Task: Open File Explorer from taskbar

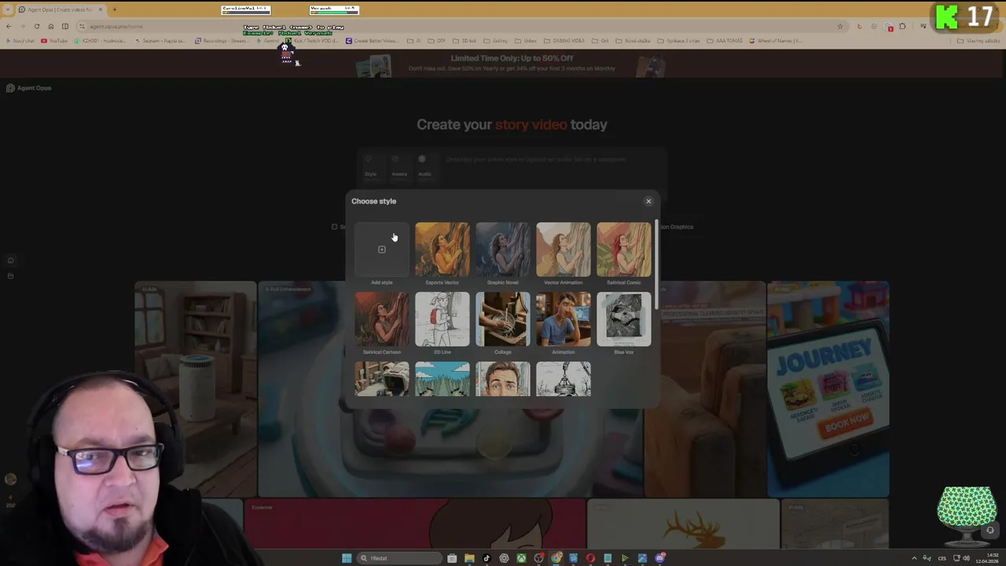Action: (469, 558)
